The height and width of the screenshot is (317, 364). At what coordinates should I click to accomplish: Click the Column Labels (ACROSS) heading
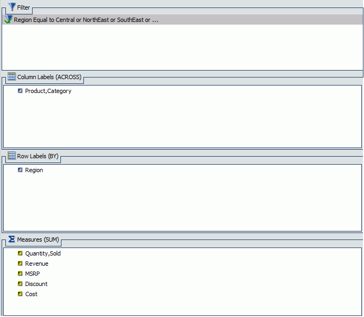click(x=49, y=77)
